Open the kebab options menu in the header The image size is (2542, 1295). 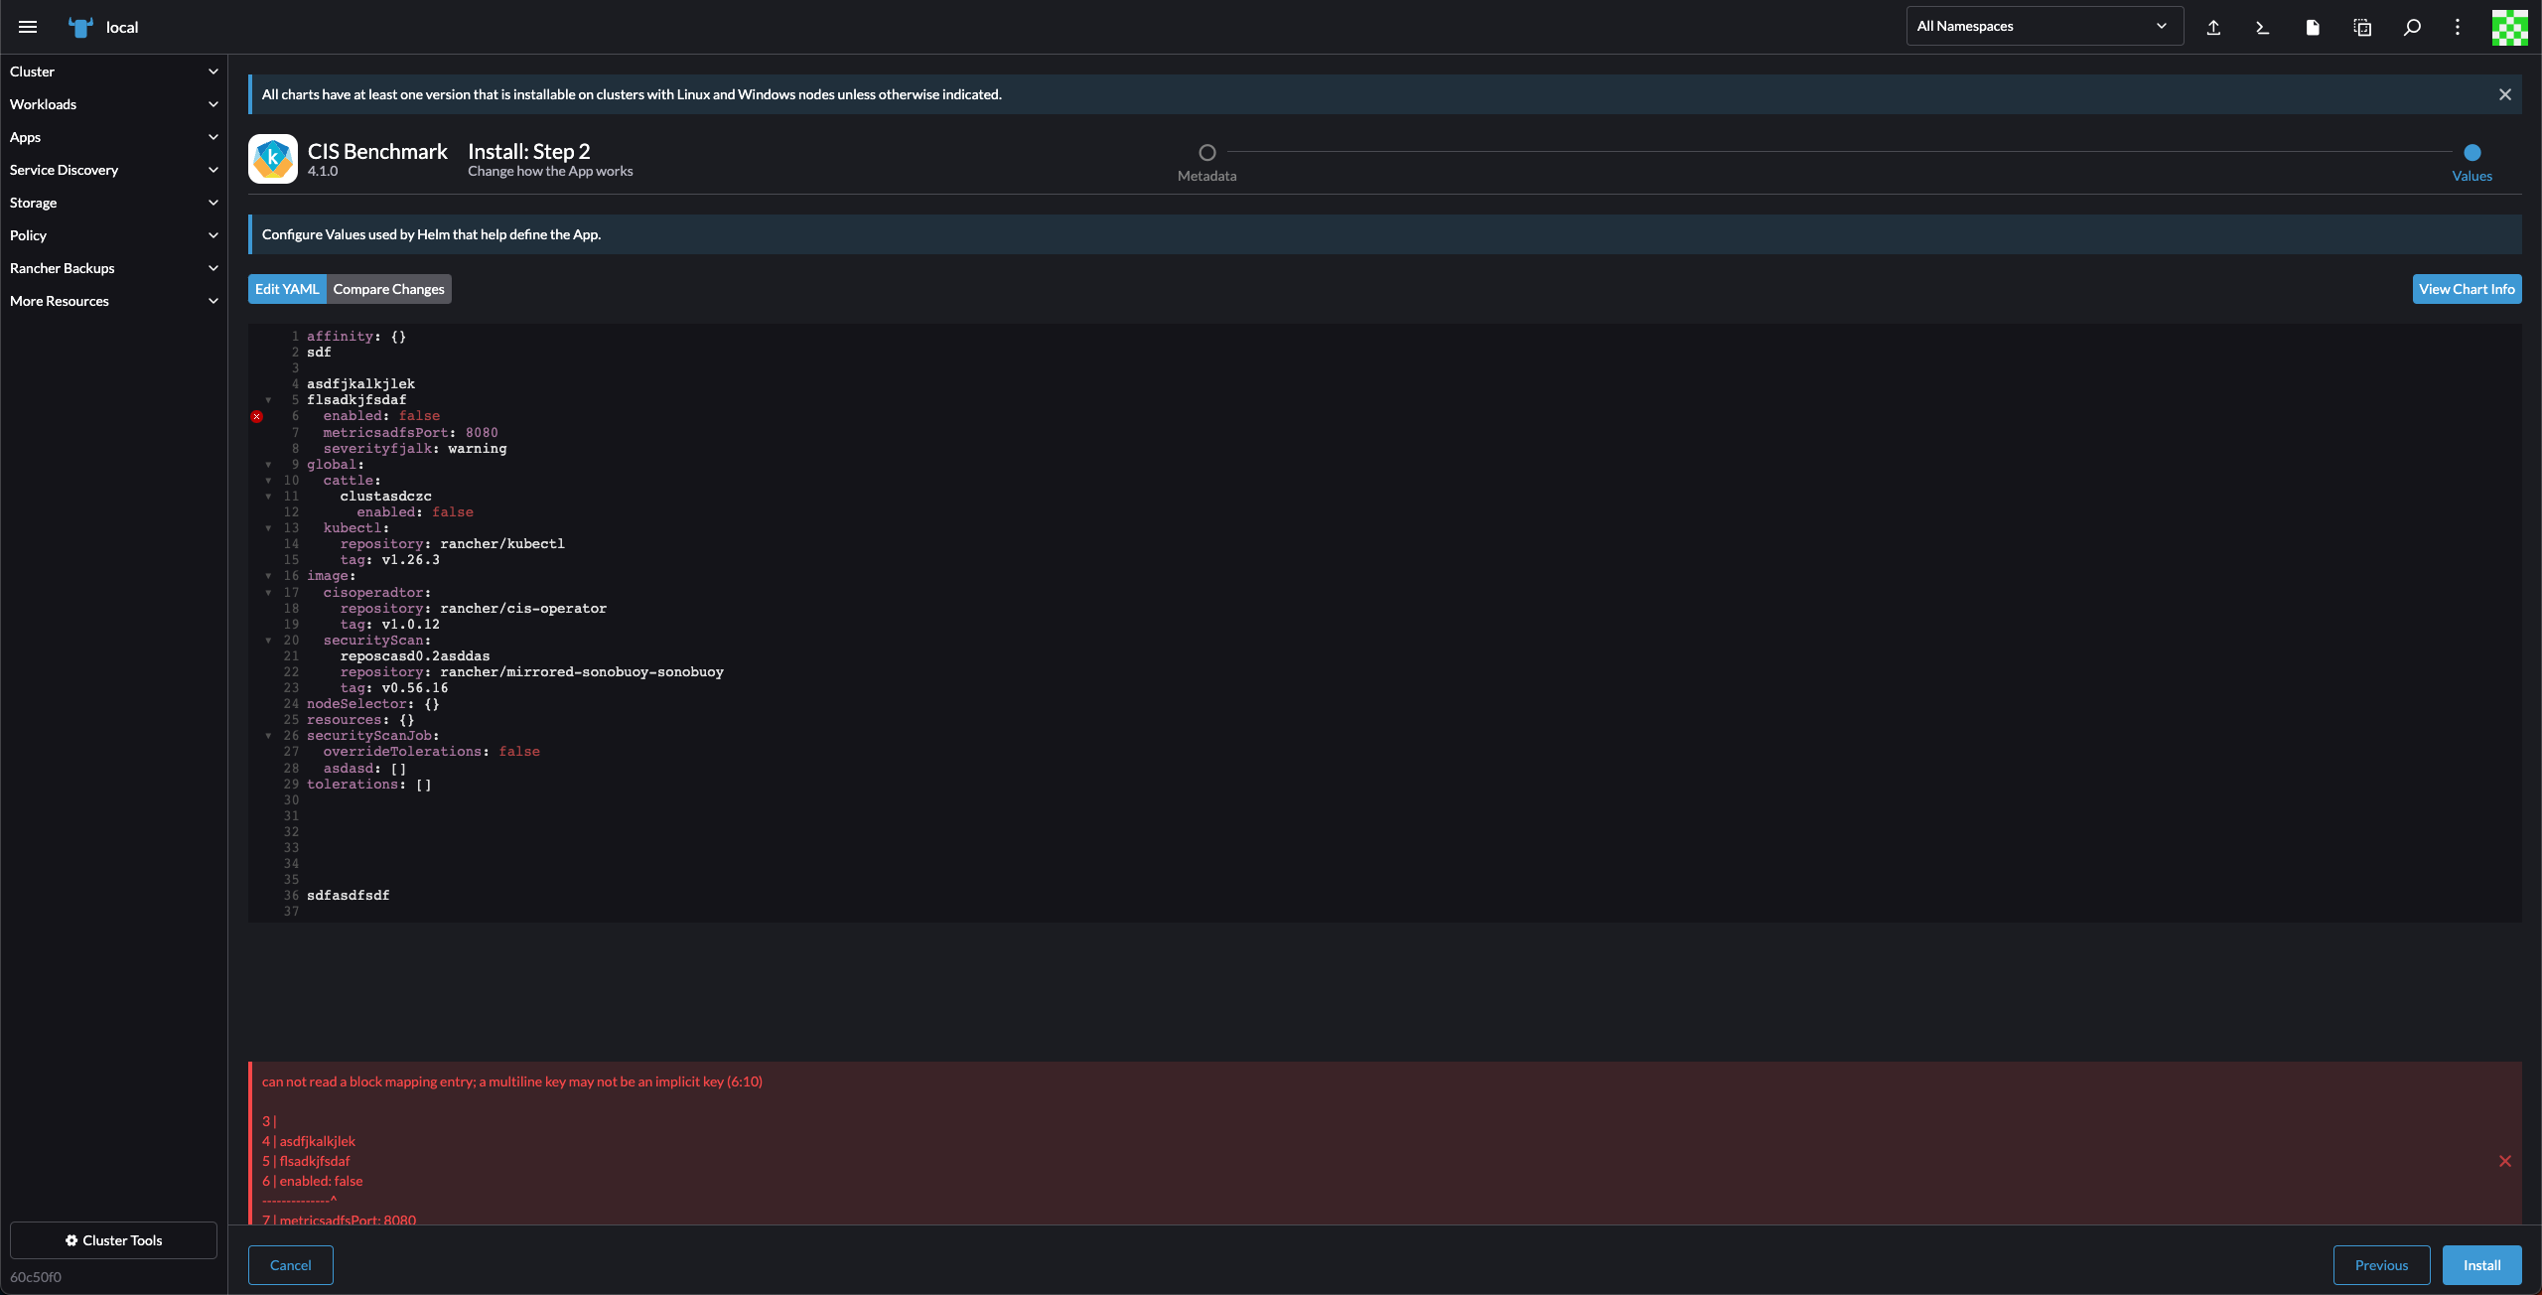pyautogui.click(x=2456, y=27)
